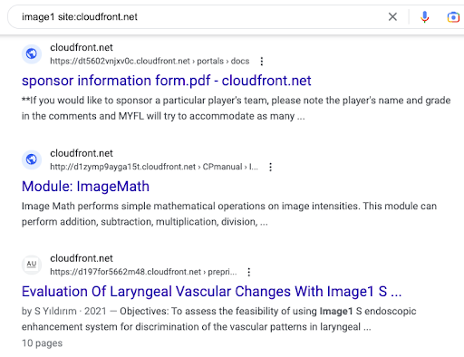Click the URL https://dt5602vnjxv0c.cloudfront.net › portals › docs
Image resolution: width=464 pixels, height=357 pixels.
(x=150, y=61)
